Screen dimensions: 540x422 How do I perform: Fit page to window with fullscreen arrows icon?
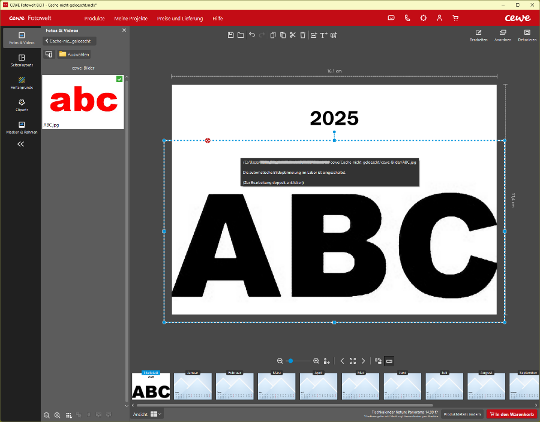point(353,361)
